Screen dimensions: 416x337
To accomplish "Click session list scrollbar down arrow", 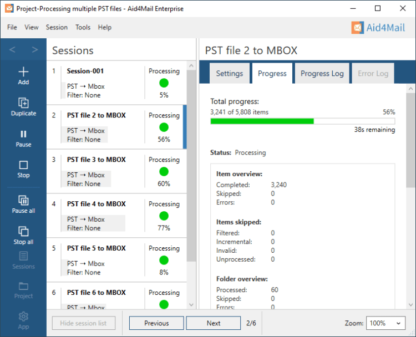I will point(191,305).
